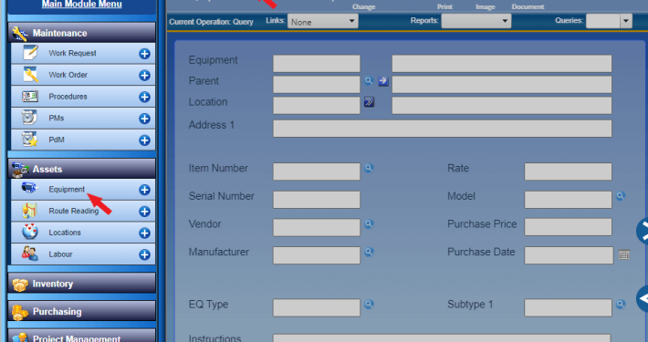648x342 pixels.
Task: Click the Rate input field
Action: [x=569, y=171]
